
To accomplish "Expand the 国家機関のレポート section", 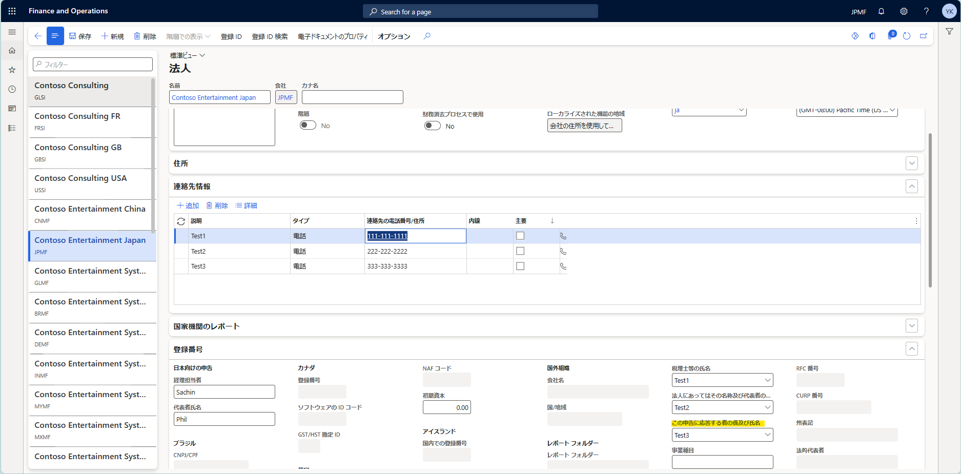I will [x=912, y=326].
